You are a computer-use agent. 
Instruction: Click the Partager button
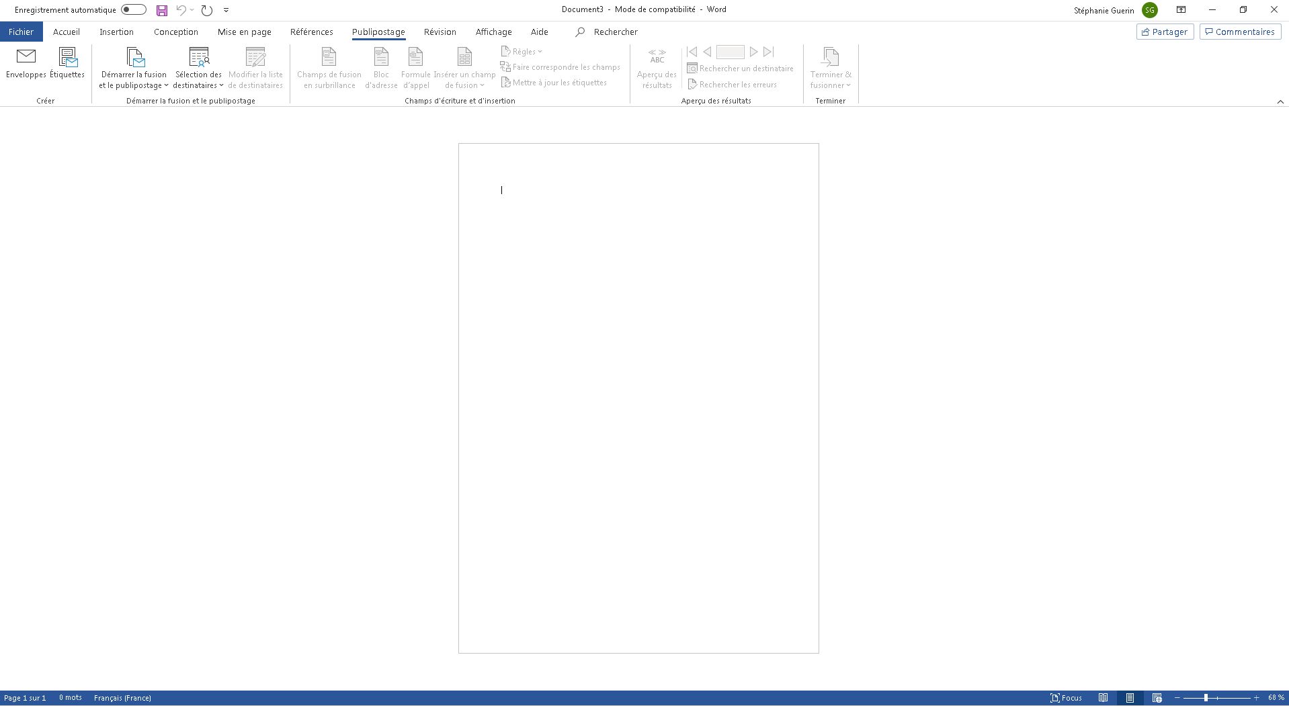click(x=1164, y=32)
